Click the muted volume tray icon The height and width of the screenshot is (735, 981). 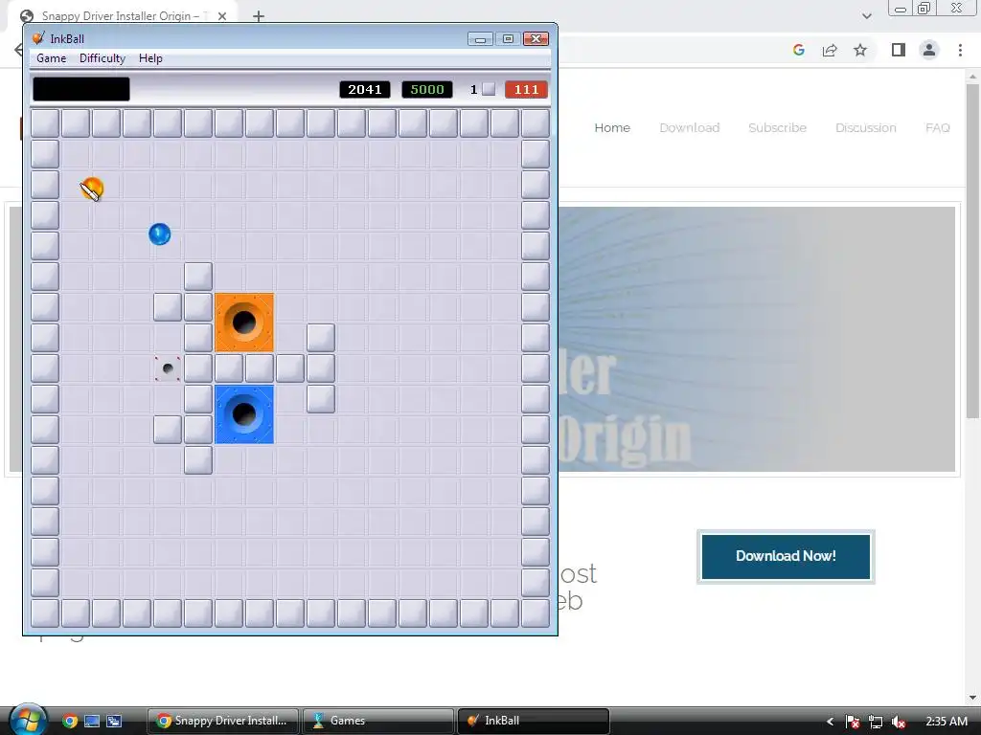pos(899,722)
